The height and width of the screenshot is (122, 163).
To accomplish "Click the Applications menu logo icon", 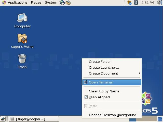I will tap(4, 3).
